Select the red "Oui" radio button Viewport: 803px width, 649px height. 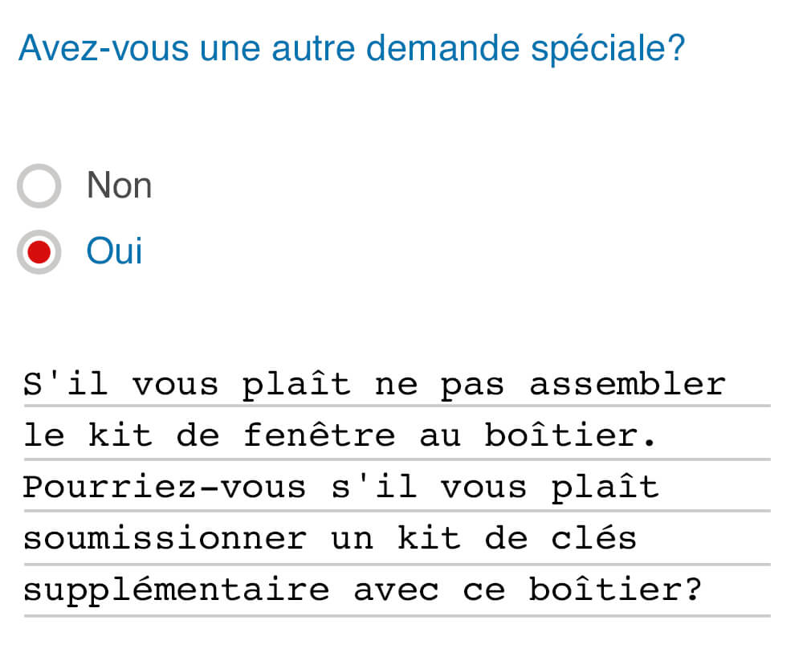39,252
